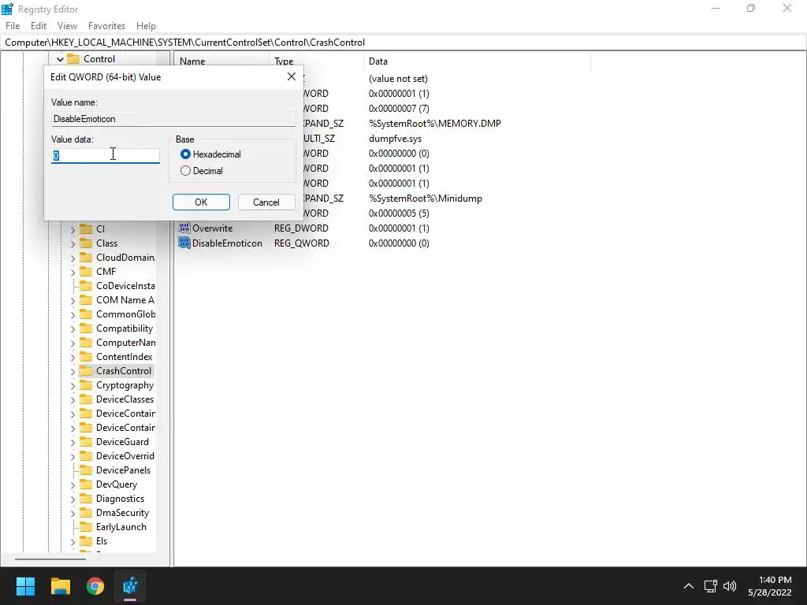Click the Value name field DisableEmoticon
Image resolution: width=807 pixels, height=605 pixels.
(x=173, y=119)
